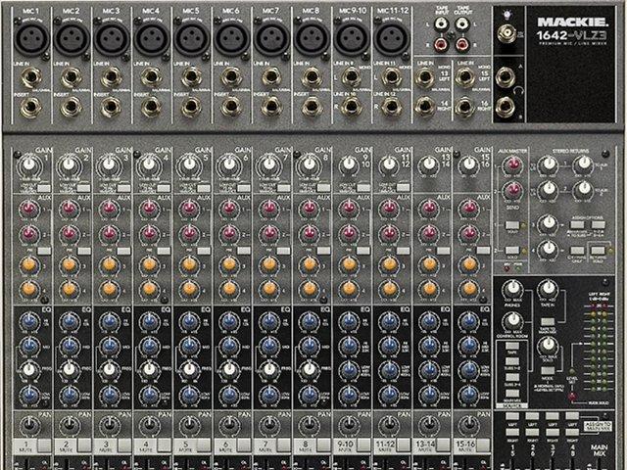627x470 pixels.
Task: Click the CONTROL ROOM level knob
Action: [511, 320]
